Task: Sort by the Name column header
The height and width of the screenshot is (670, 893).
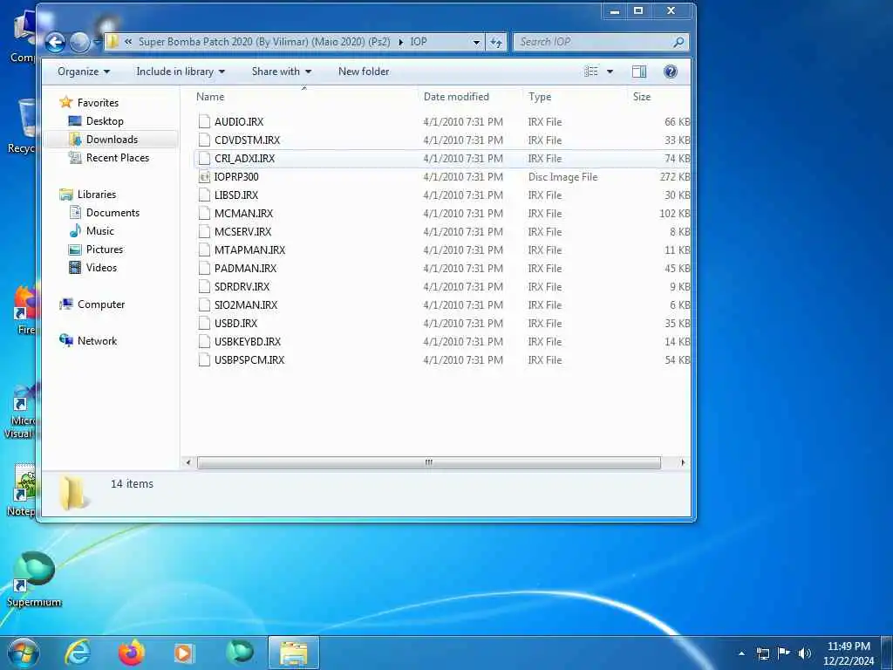Action: tap(210, 97)
